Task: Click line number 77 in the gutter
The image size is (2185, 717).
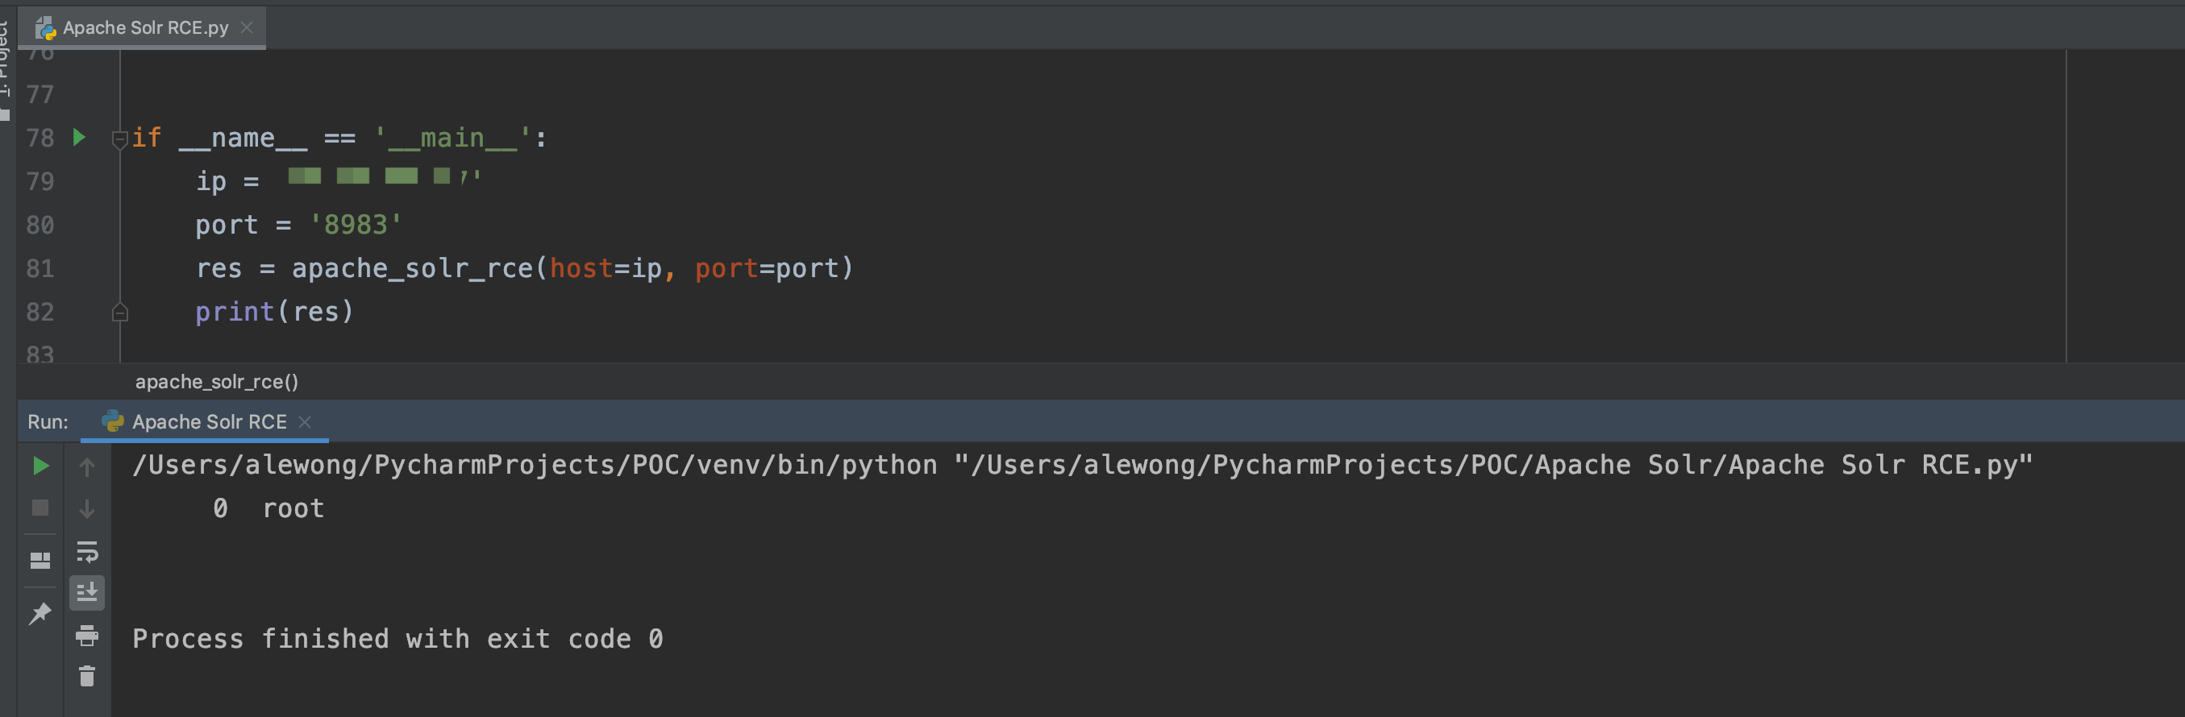Action: coord(40,94)
